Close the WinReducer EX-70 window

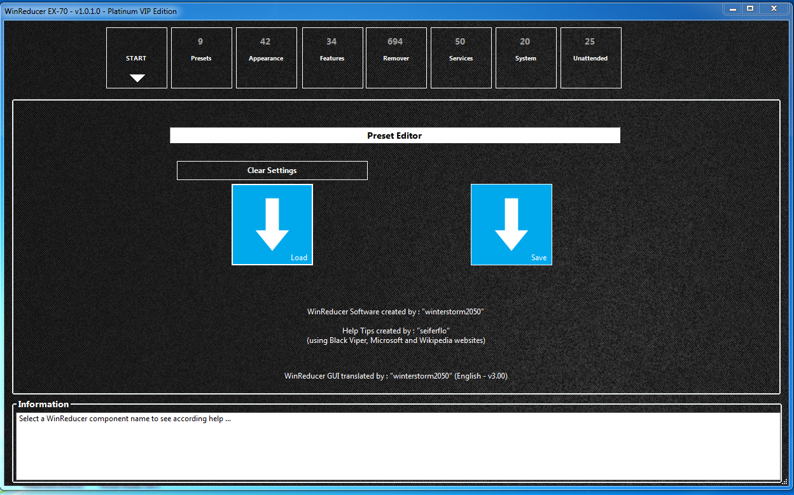click(774, 8)
